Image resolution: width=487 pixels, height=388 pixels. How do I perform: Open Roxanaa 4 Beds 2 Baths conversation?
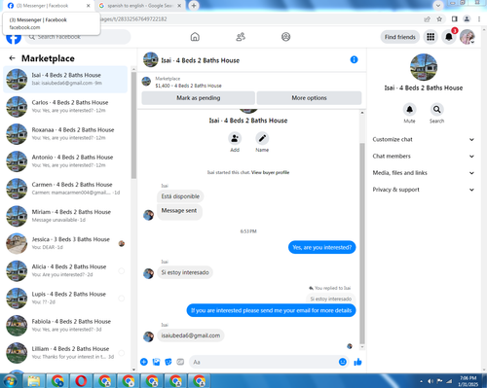[x=65, y=134]
